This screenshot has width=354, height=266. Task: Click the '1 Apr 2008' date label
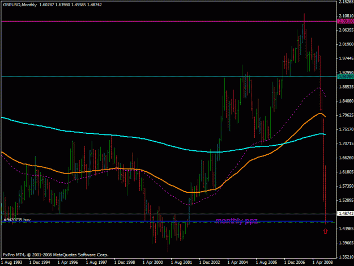tap(322, 262)
